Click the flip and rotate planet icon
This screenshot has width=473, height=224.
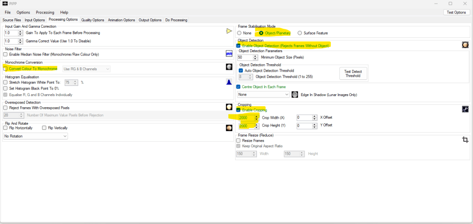coord(229,128)
